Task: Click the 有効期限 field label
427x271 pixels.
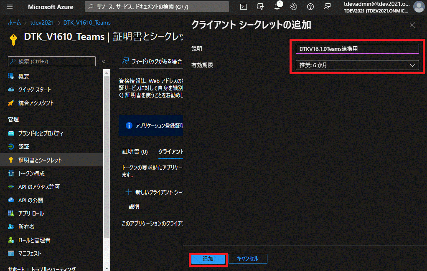Action: click(202, 65)
